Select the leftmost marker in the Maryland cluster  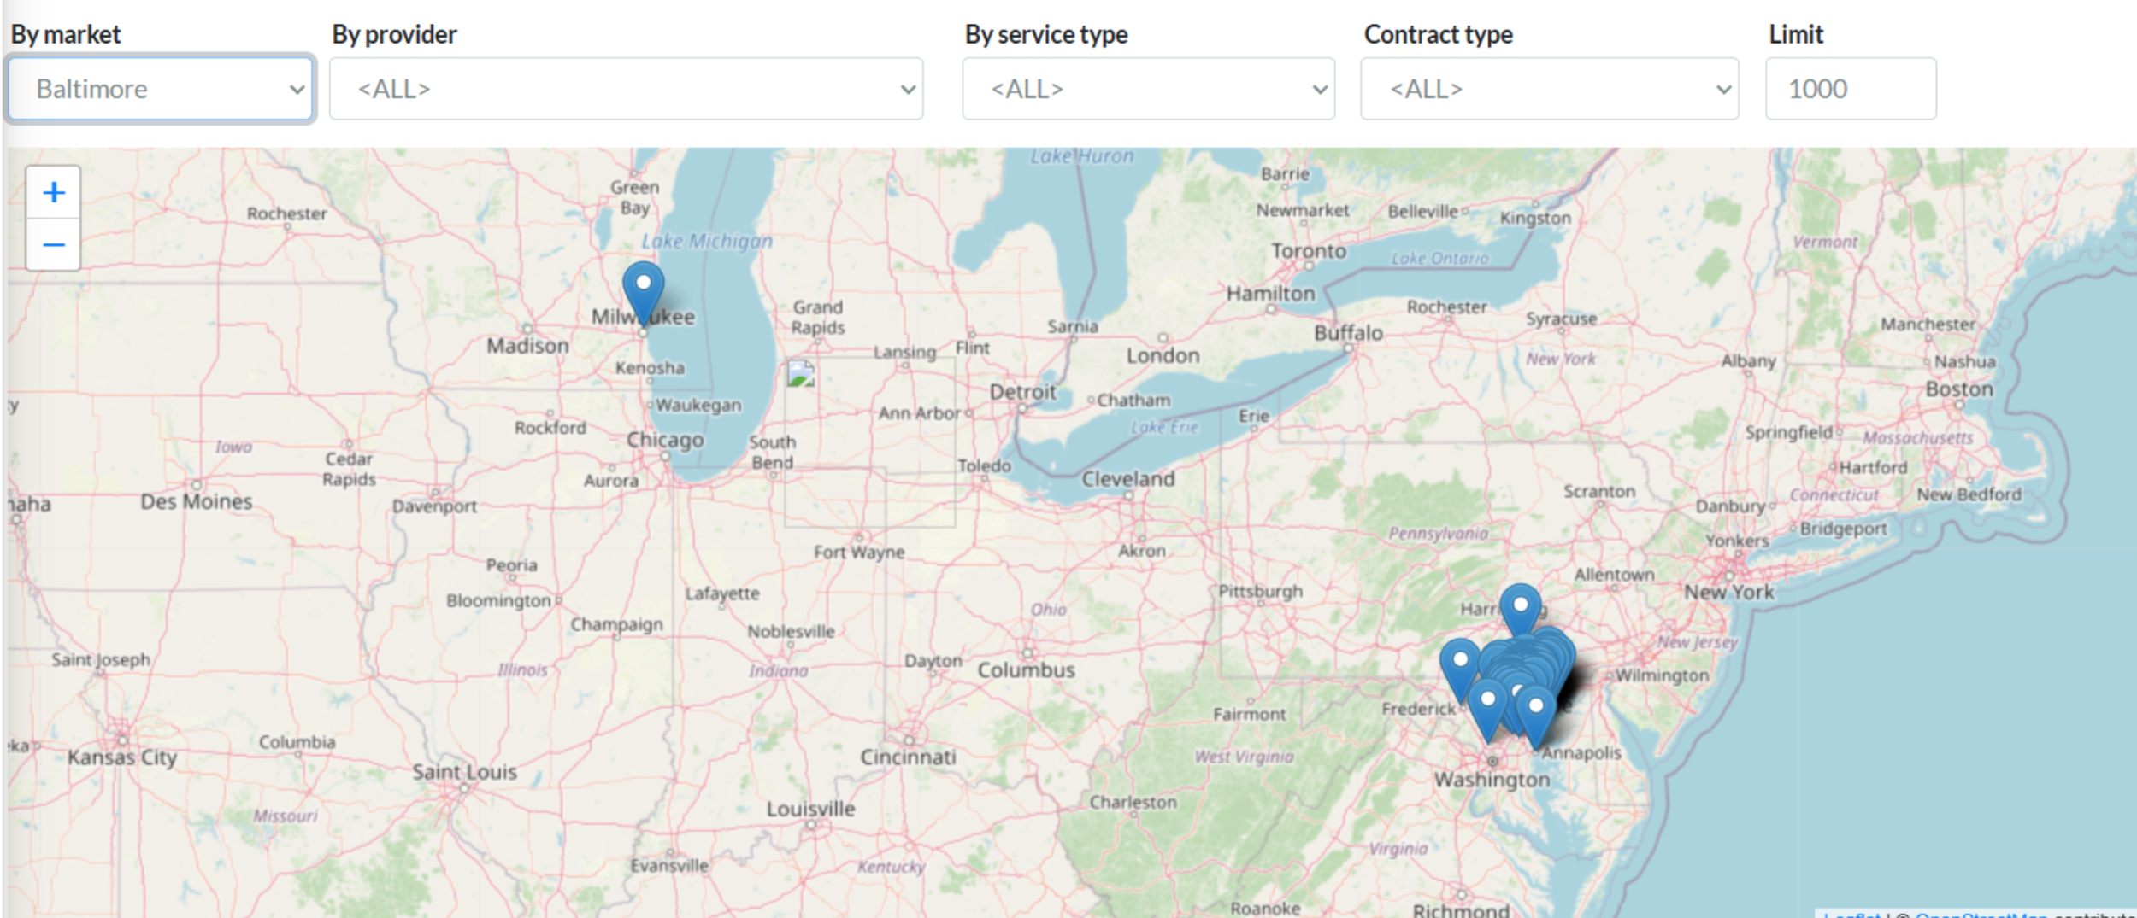1459,659
